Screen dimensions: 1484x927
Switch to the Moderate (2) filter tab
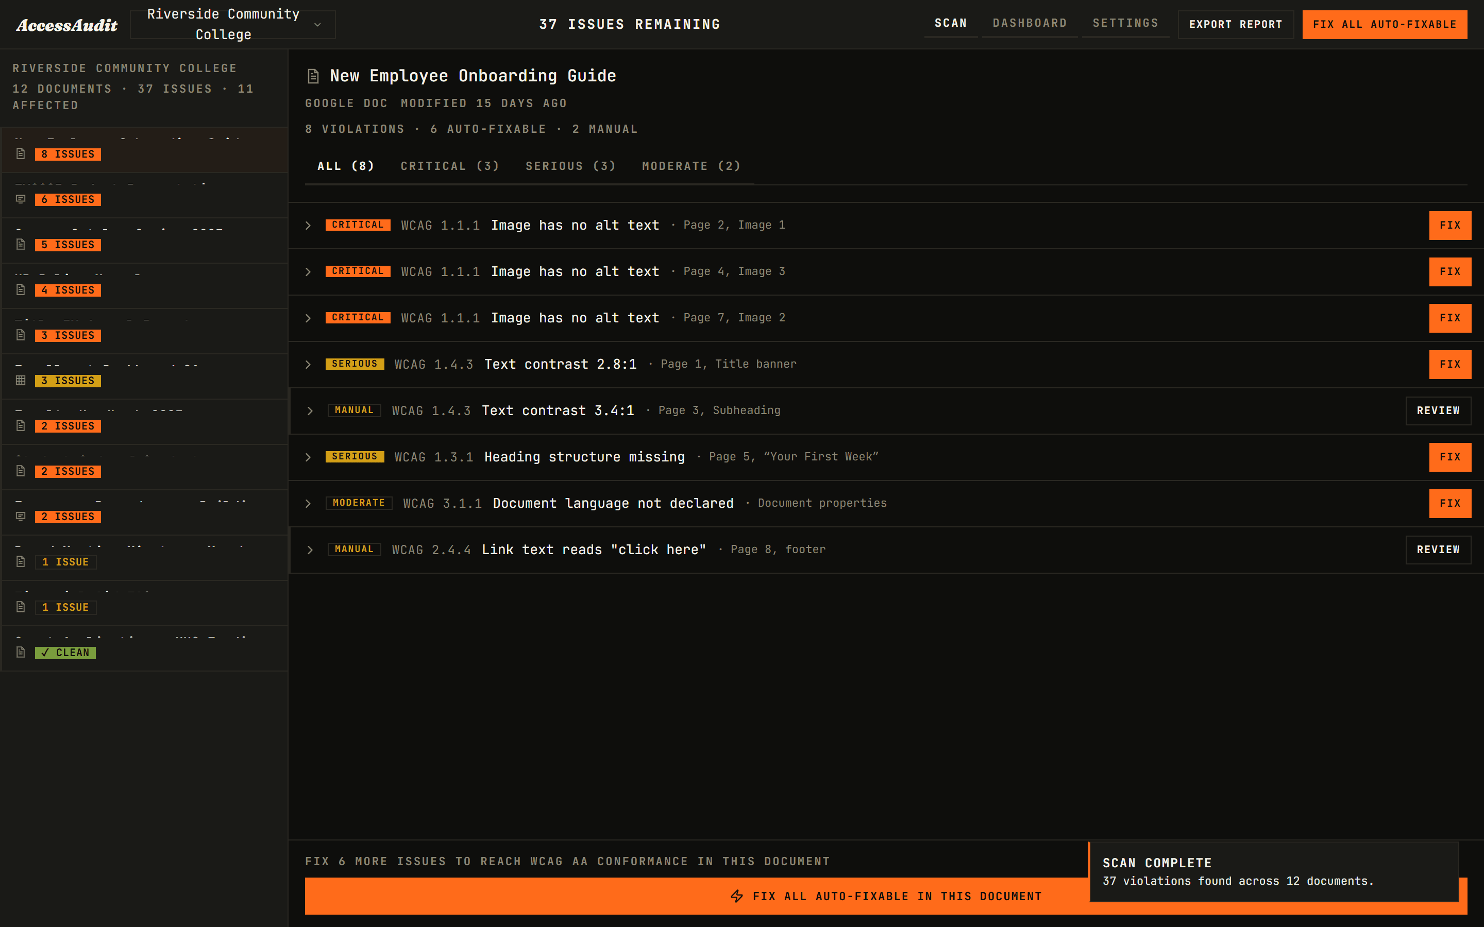[691, 166]
